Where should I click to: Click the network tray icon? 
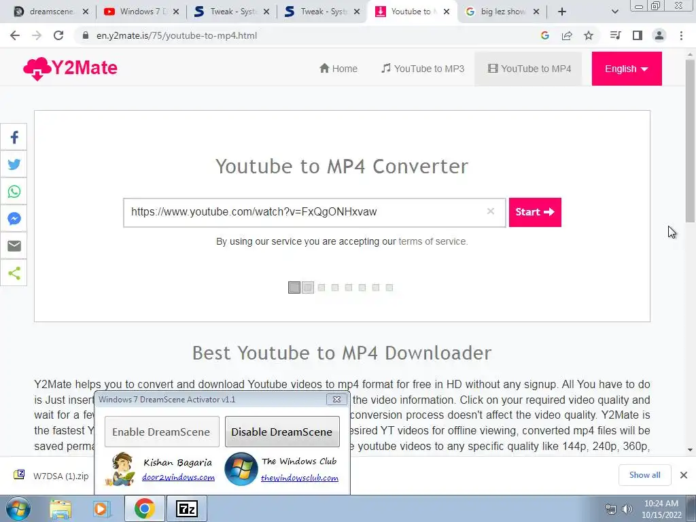pyautogui.click(x=611, y=509)
